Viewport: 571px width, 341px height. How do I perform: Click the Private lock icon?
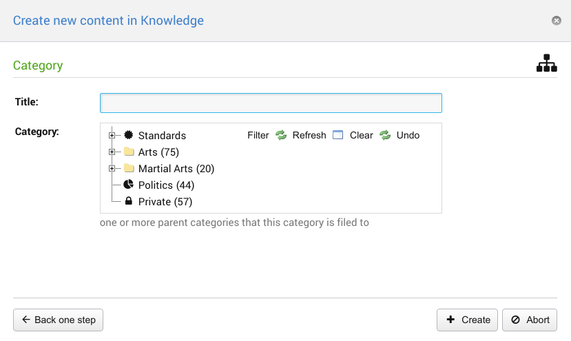pyautogui.click(x=128, y=201)
